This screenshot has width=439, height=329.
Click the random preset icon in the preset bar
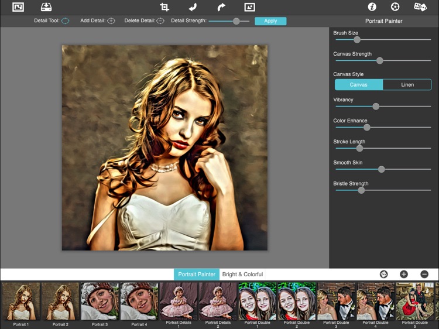tap(383, 274)
